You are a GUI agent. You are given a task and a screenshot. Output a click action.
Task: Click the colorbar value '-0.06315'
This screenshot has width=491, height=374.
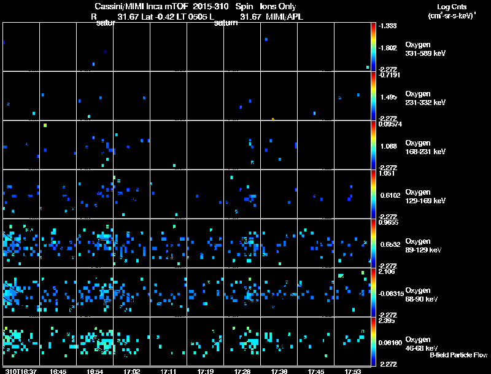pos(391,294)
